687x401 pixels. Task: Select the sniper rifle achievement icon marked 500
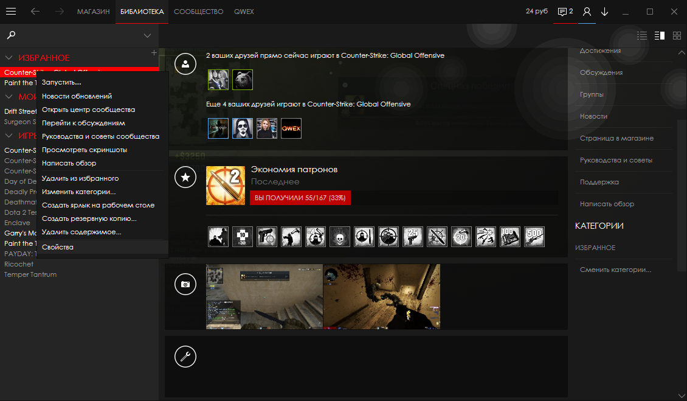pos(534,237)
